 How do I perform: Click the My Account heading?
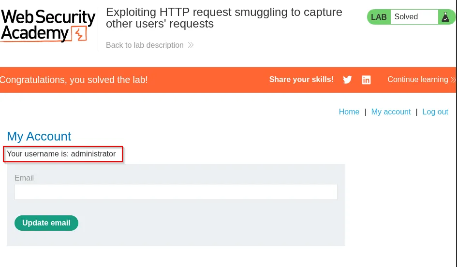(39, 137)
